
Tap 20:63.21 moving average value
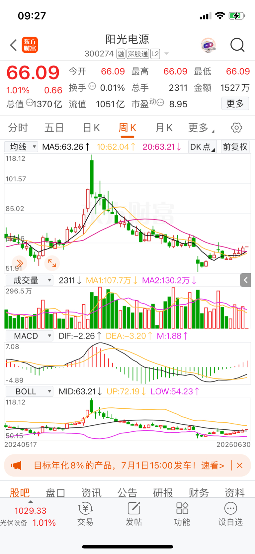click(x=162, y=147)
